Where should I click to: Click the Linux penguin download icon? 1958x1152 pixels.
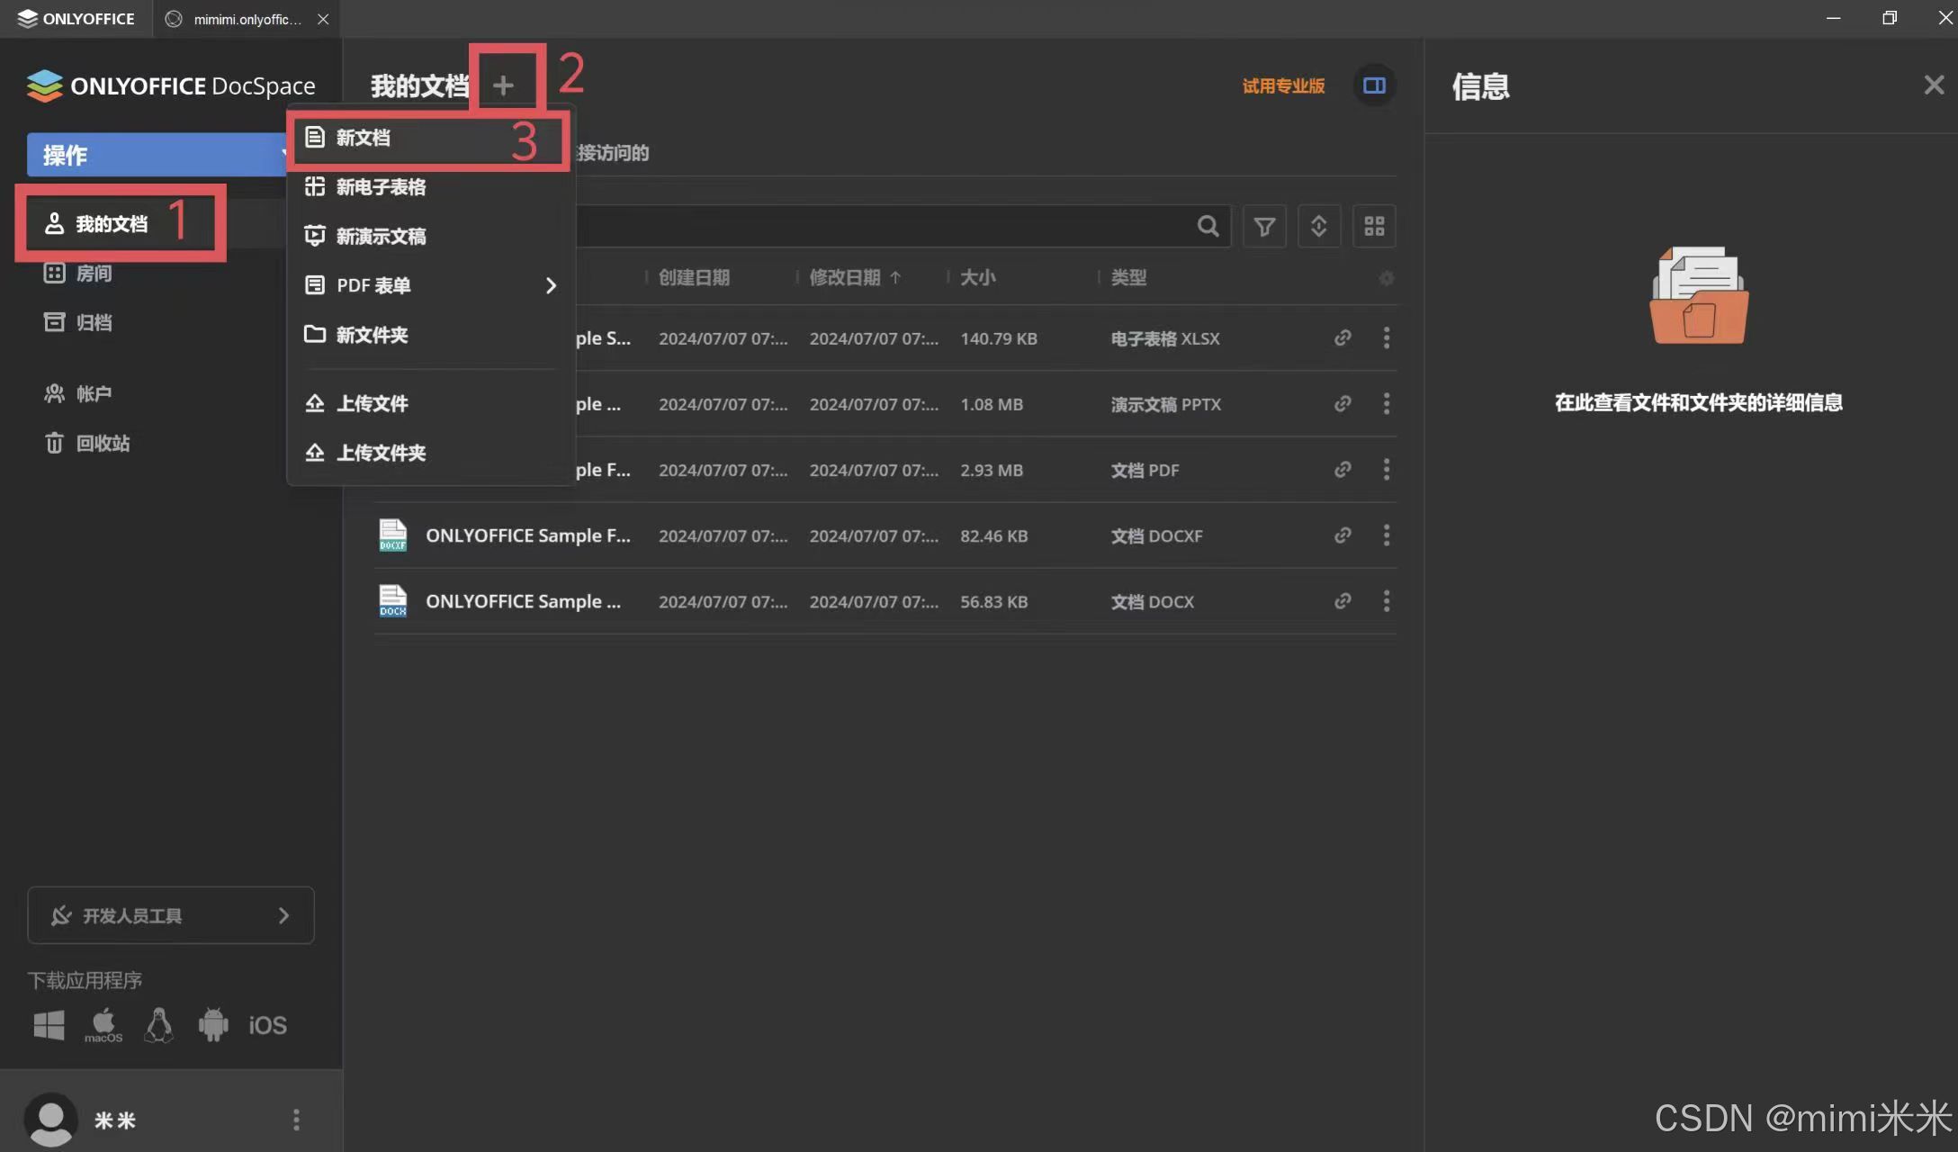coord(158,1024)
